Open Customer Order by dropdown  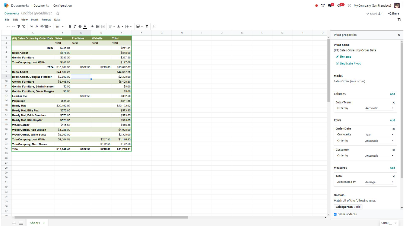click(379, 156)
